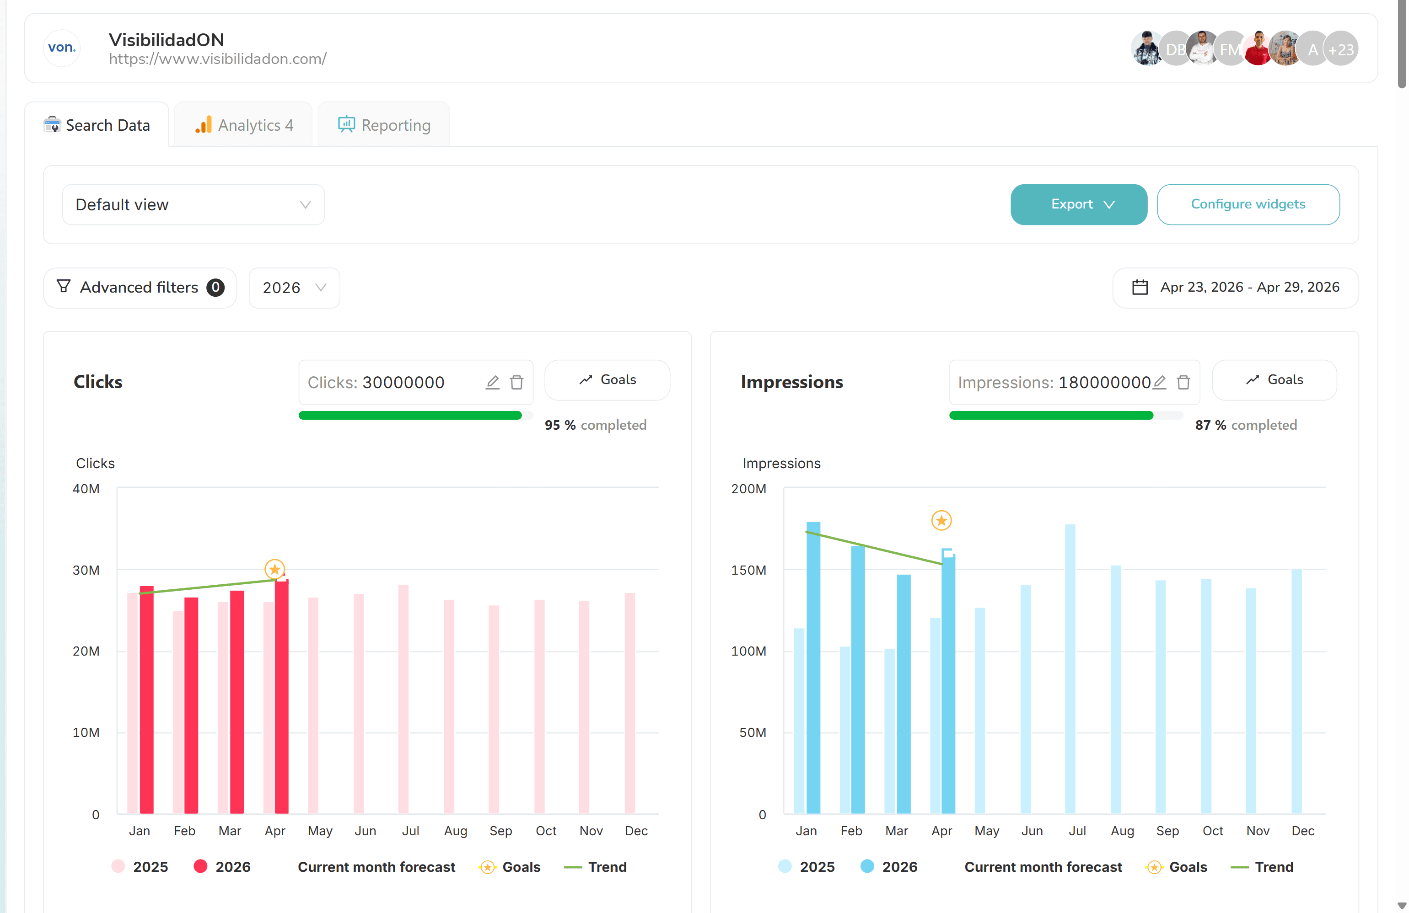This screenshot has width=1409, height=913.
Task: Click the 200M label on the Impressions axis
Action: point(748,489)
